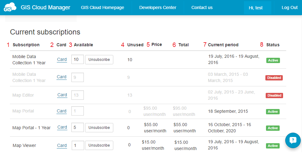Click the Card column header
302x155 pixels.
(61, 45)
